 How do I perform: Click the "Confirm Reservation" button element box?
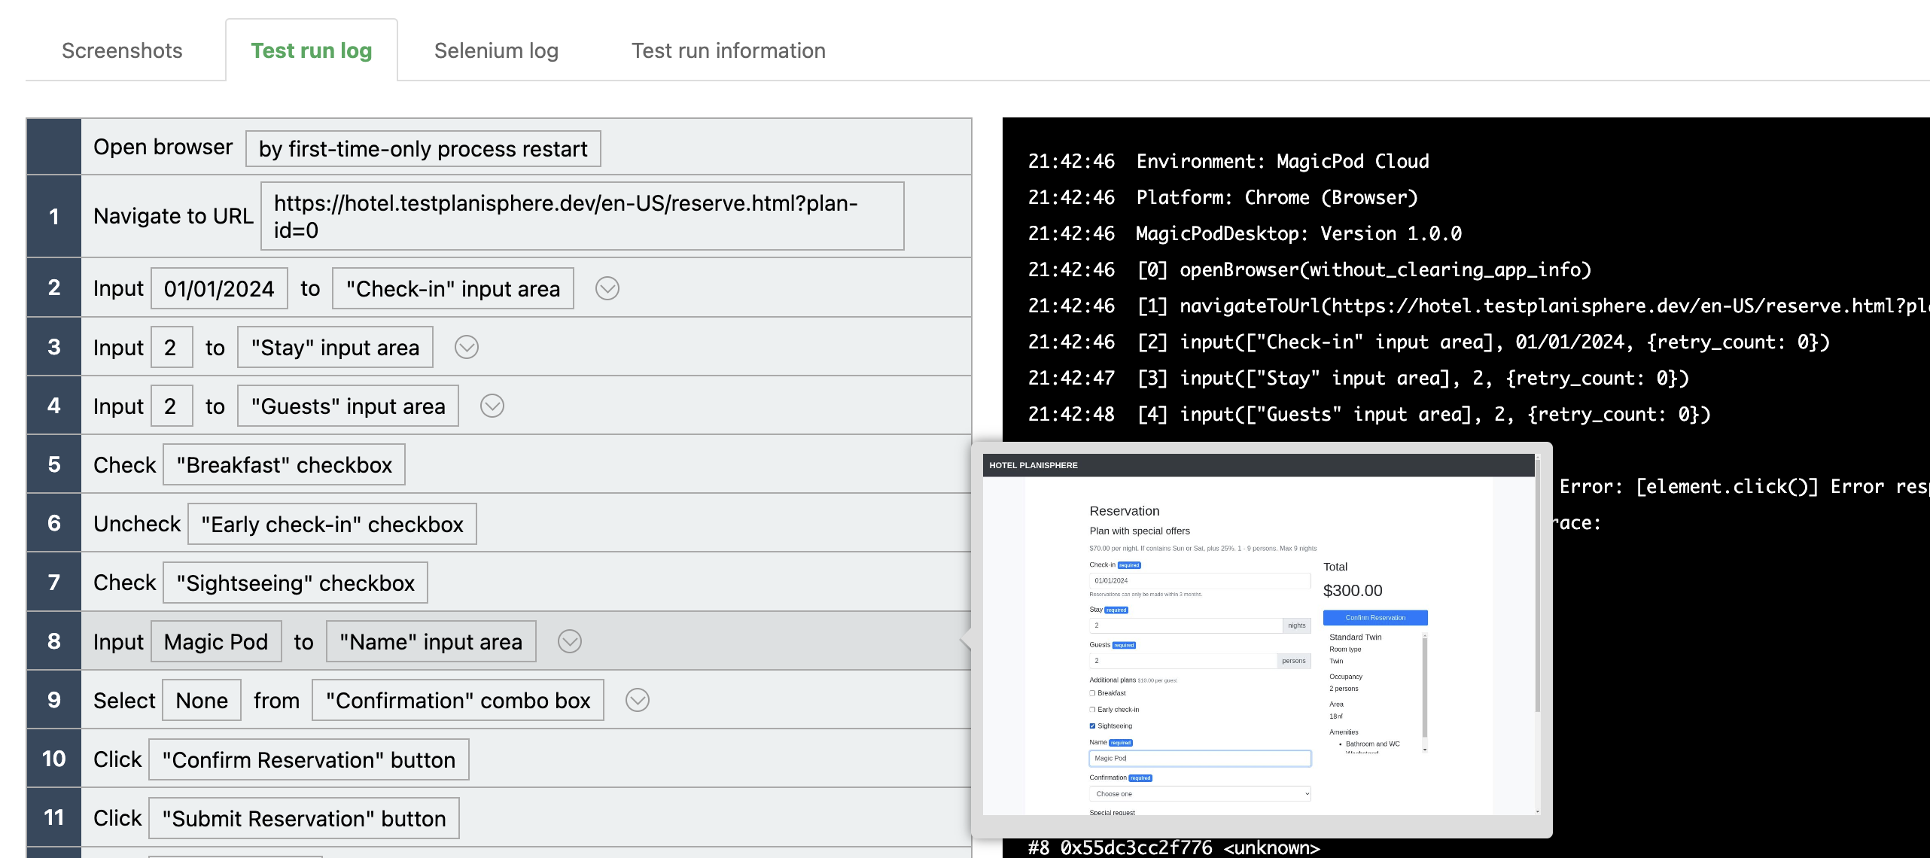(x=309, y=759)
